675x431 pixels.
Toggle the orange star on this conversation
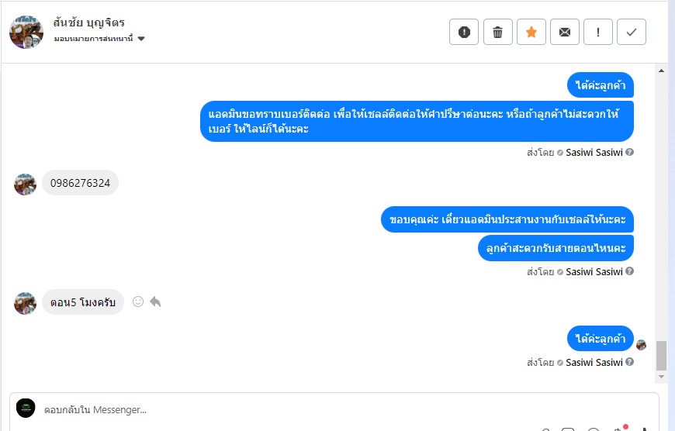point(531,32)
